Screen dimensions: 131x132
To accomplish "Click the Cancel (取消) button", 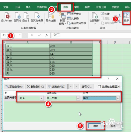I will coord(113,126).
